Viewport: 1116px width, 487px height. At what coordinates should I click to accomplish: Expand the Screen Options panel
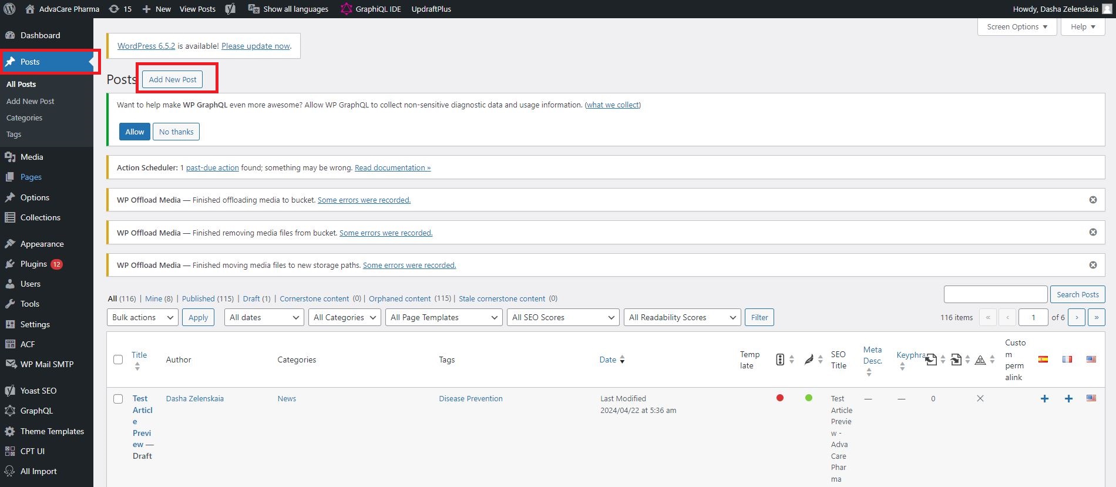(x=1017, y=27)
